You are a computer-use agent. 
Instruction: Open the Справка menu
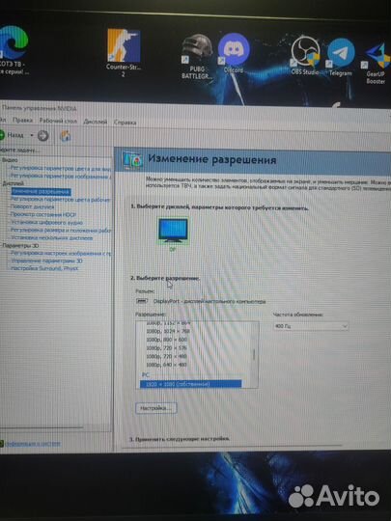pos(125,123)
